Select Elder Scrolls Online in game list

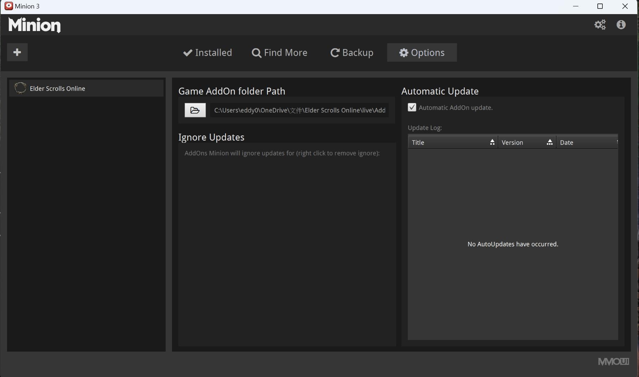point(86,88)
